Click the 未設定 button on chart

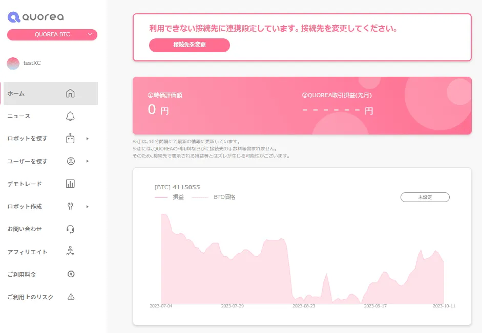pyautogui.click(x=425, y=197)
